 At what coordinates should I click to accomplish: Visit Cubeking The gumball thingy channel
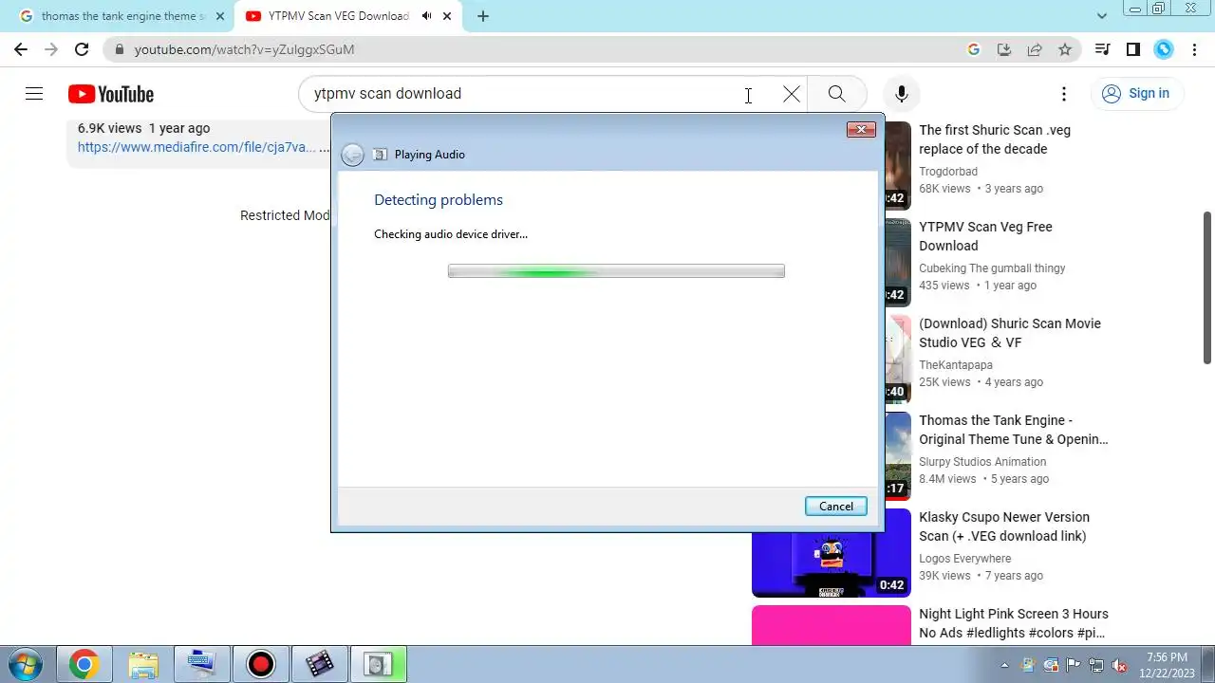(992, 268)
